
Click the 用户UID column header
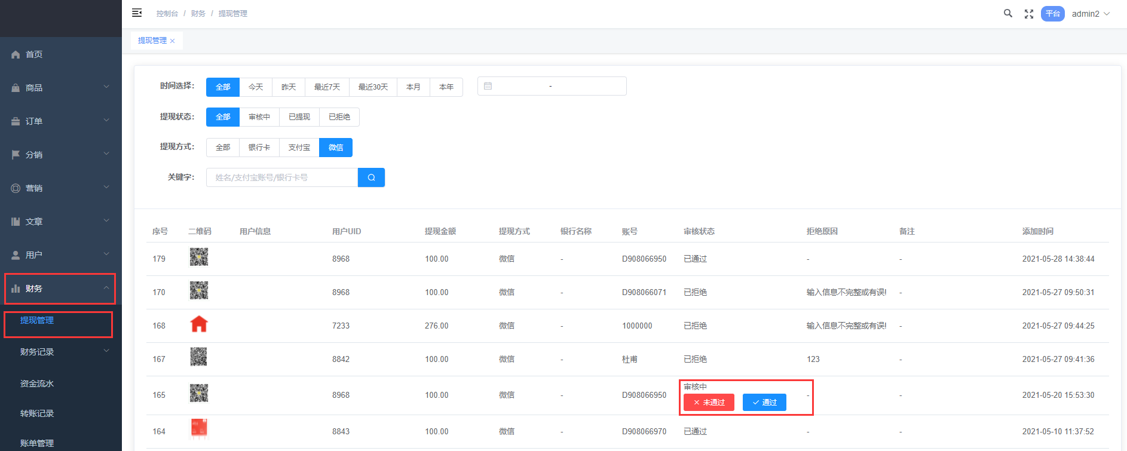(x=347, y=232)
